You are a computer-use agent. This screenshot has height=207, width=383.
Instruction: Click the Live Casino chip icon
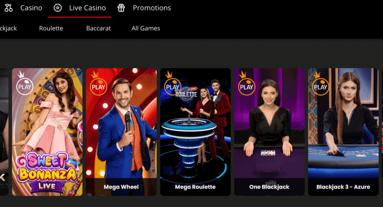click(58, 8)
